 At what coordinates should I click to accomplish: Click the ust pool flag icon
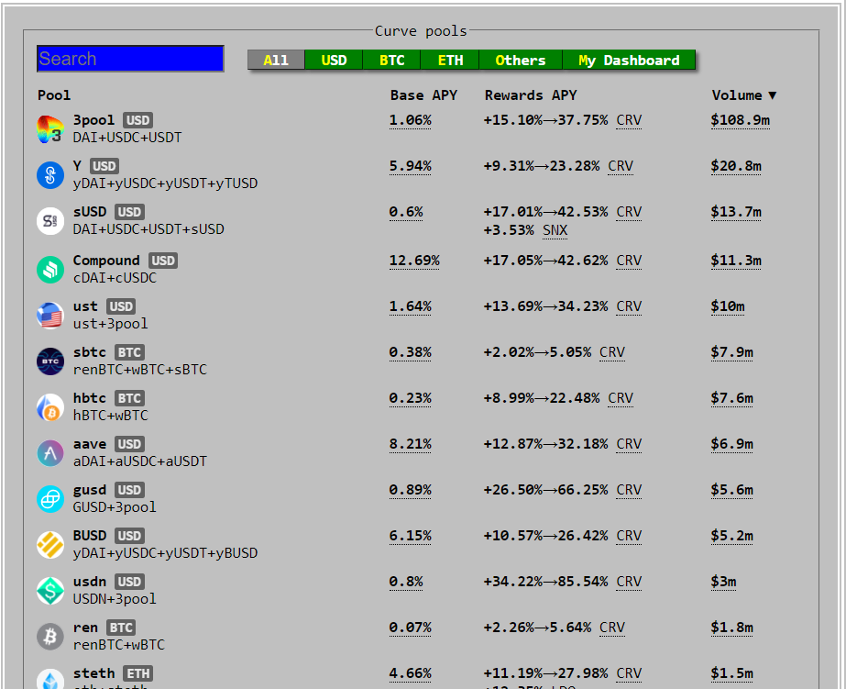click(50, 316)
